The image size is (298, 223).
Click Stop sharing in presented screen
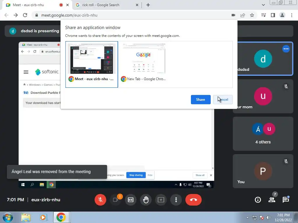coord(136,175)
